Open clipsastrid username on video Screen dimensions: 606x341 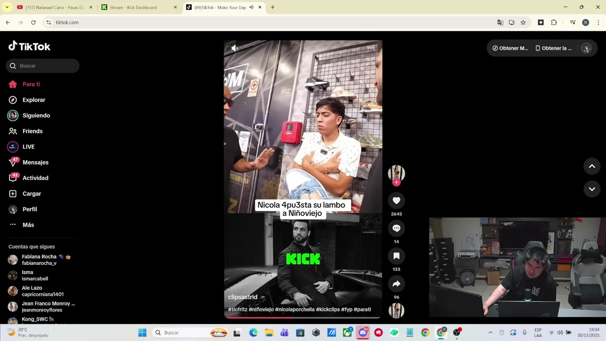pyautogui.click(x=242, y=297)
